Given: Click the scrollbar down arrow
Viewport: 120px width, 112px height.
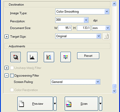Looking at the screenshot, I should tap(114, 91).
